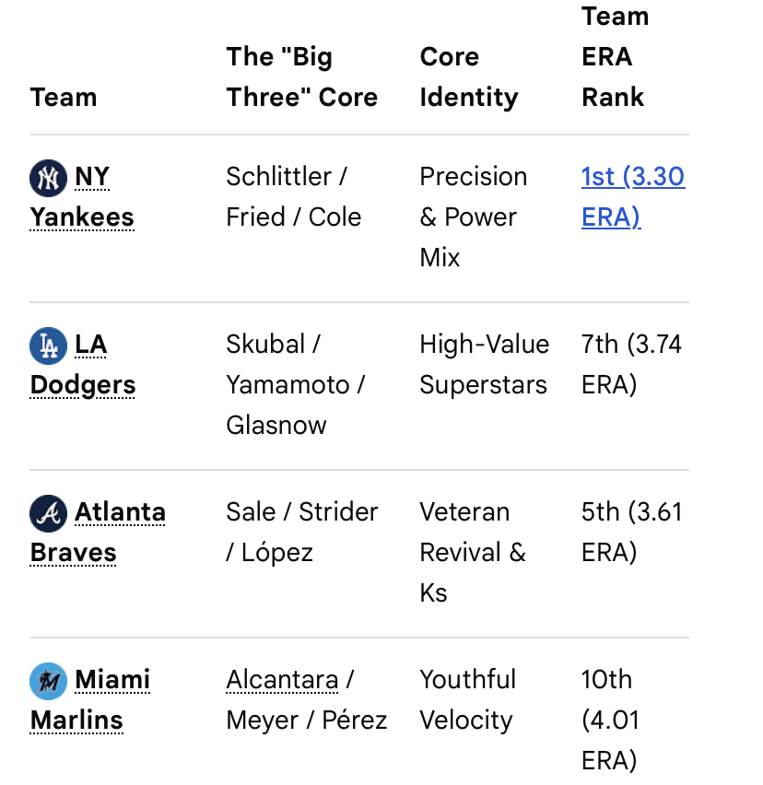Click the 7th (3.74 ERA) cell
The height and width of the screenshot is (785, 763).
point(631,365)
